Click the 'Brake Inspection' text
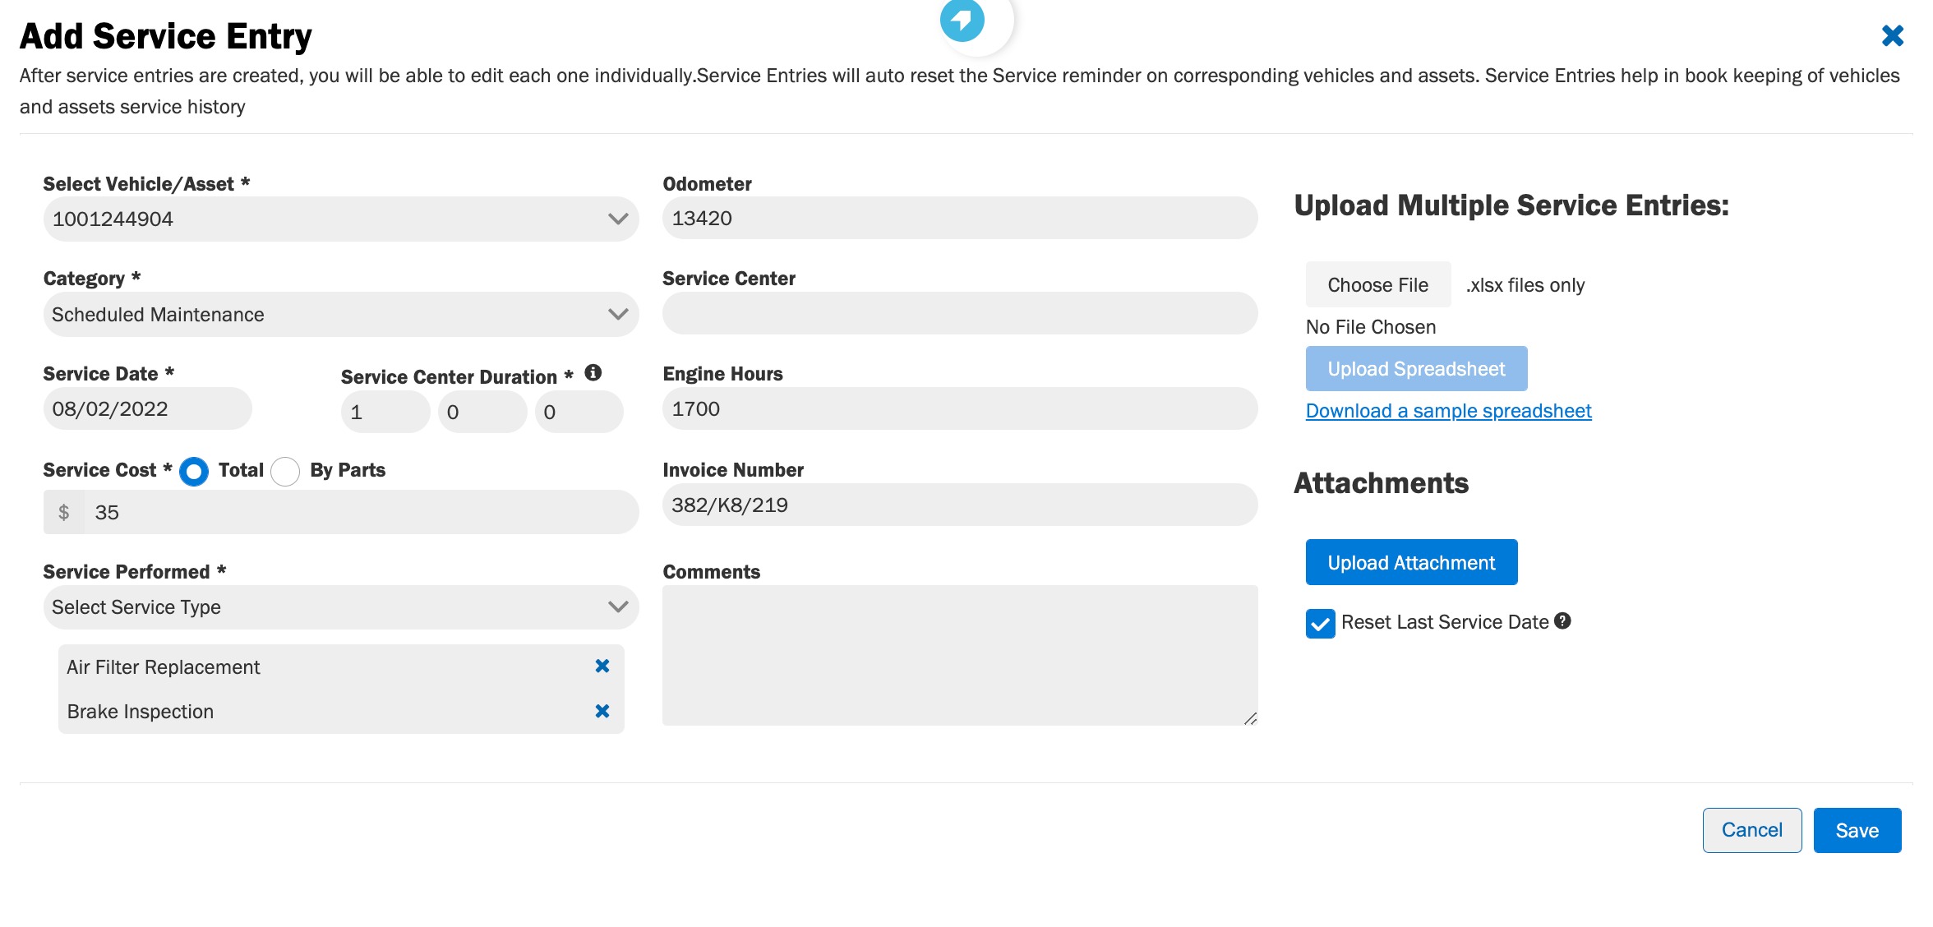 141,712
